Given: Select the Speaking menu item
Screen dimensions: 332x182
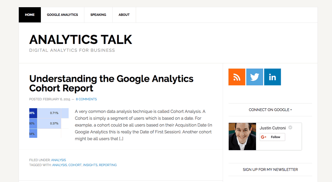Looking at the screenshot, I should 98,15.
